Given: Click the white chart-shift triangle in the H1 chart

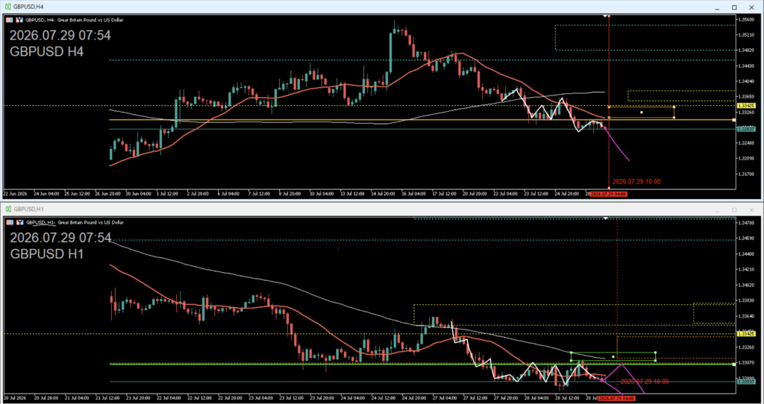Looking at the screenshot, I should (605, 218).
